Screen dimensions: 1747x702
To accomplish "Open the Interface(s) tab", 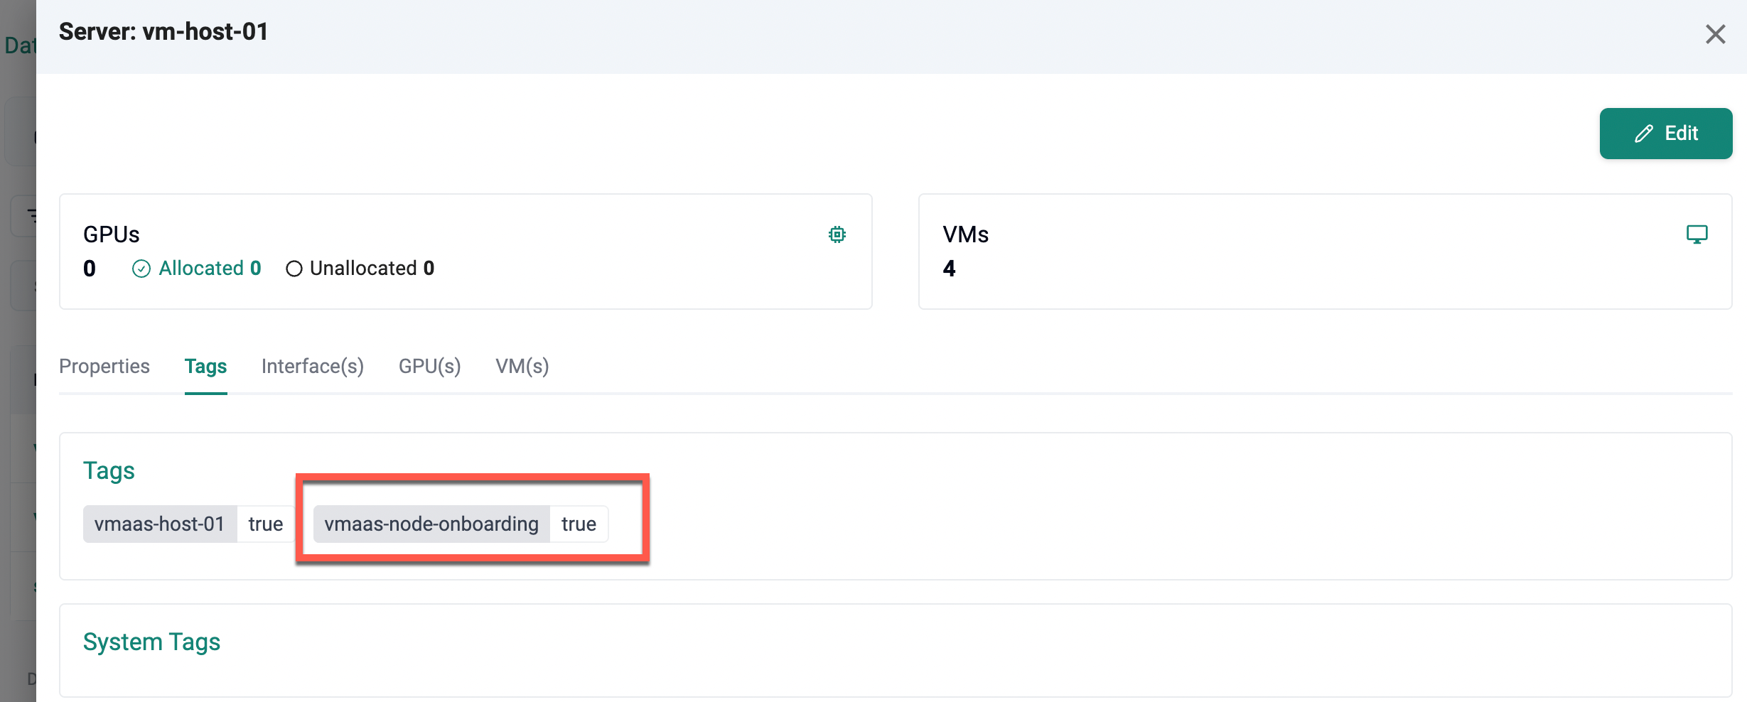I will 313,367.
